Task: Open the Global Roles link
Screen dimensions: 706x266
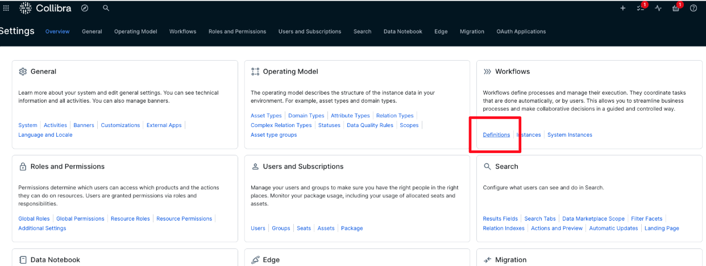Action: point(34,219)
